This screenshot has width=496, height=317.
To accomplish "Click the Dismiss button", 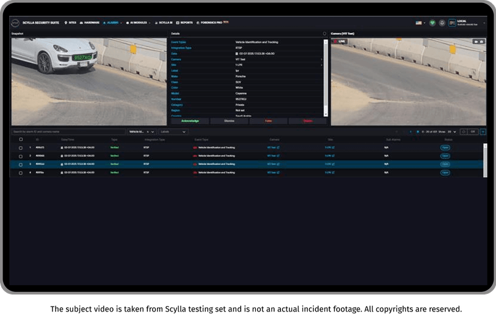I will [x=229, y=121].
